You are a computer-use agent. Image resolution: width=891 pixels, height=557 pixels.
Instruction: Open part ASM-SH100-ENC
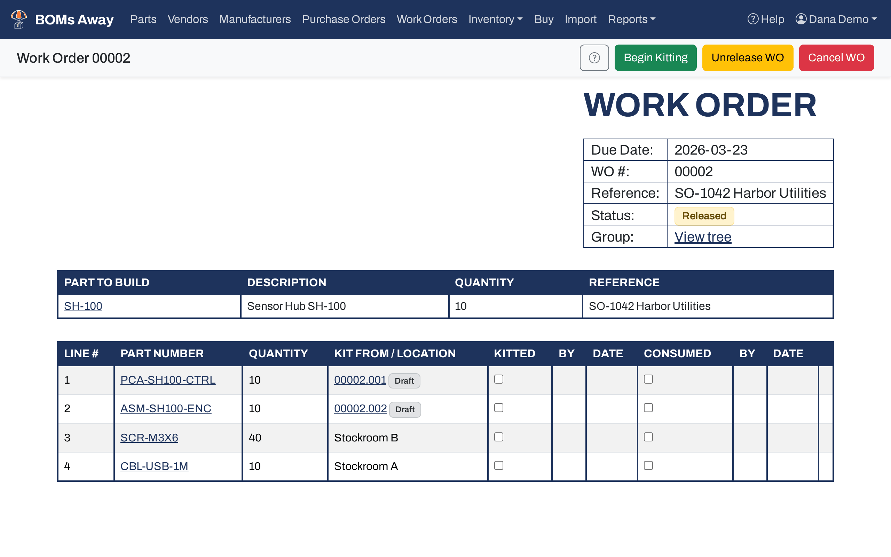[166, 409]
